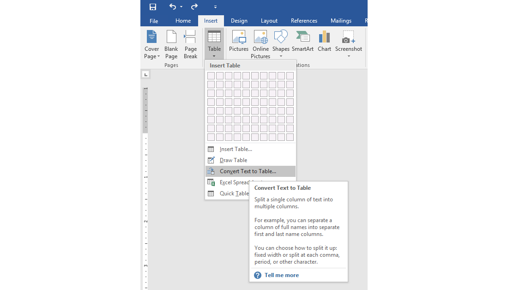Click the Save icon in quick access toolbar
This screenshot has height=290, width=508.
(152, 7)
